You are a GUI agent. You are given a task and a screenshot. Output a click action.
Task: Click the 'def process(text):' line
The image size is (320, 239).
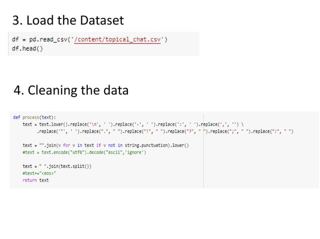(34, 117)
